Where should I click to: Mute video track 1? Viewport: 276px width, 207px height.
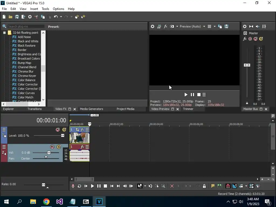tap(58, 130)
